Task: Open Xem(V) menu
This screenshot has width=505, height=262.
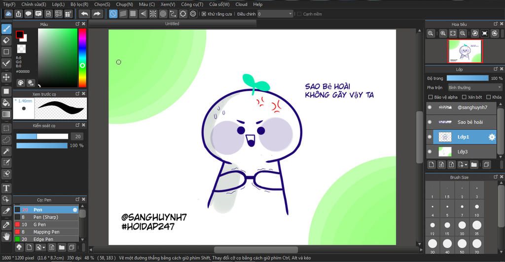Action: click(x=168, y=4)
